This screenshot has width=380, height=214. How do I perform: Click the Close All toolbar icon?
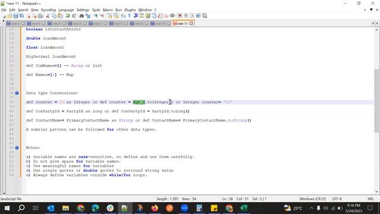(x=34, y=16)
